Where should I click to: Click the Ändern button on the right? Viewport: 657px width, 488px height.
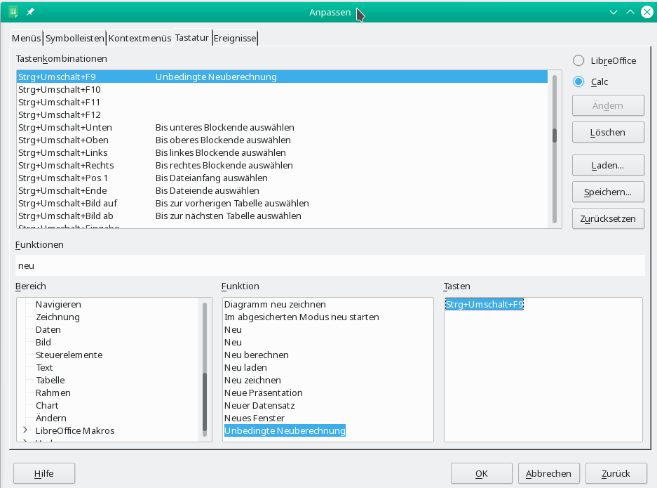point(608,106)
